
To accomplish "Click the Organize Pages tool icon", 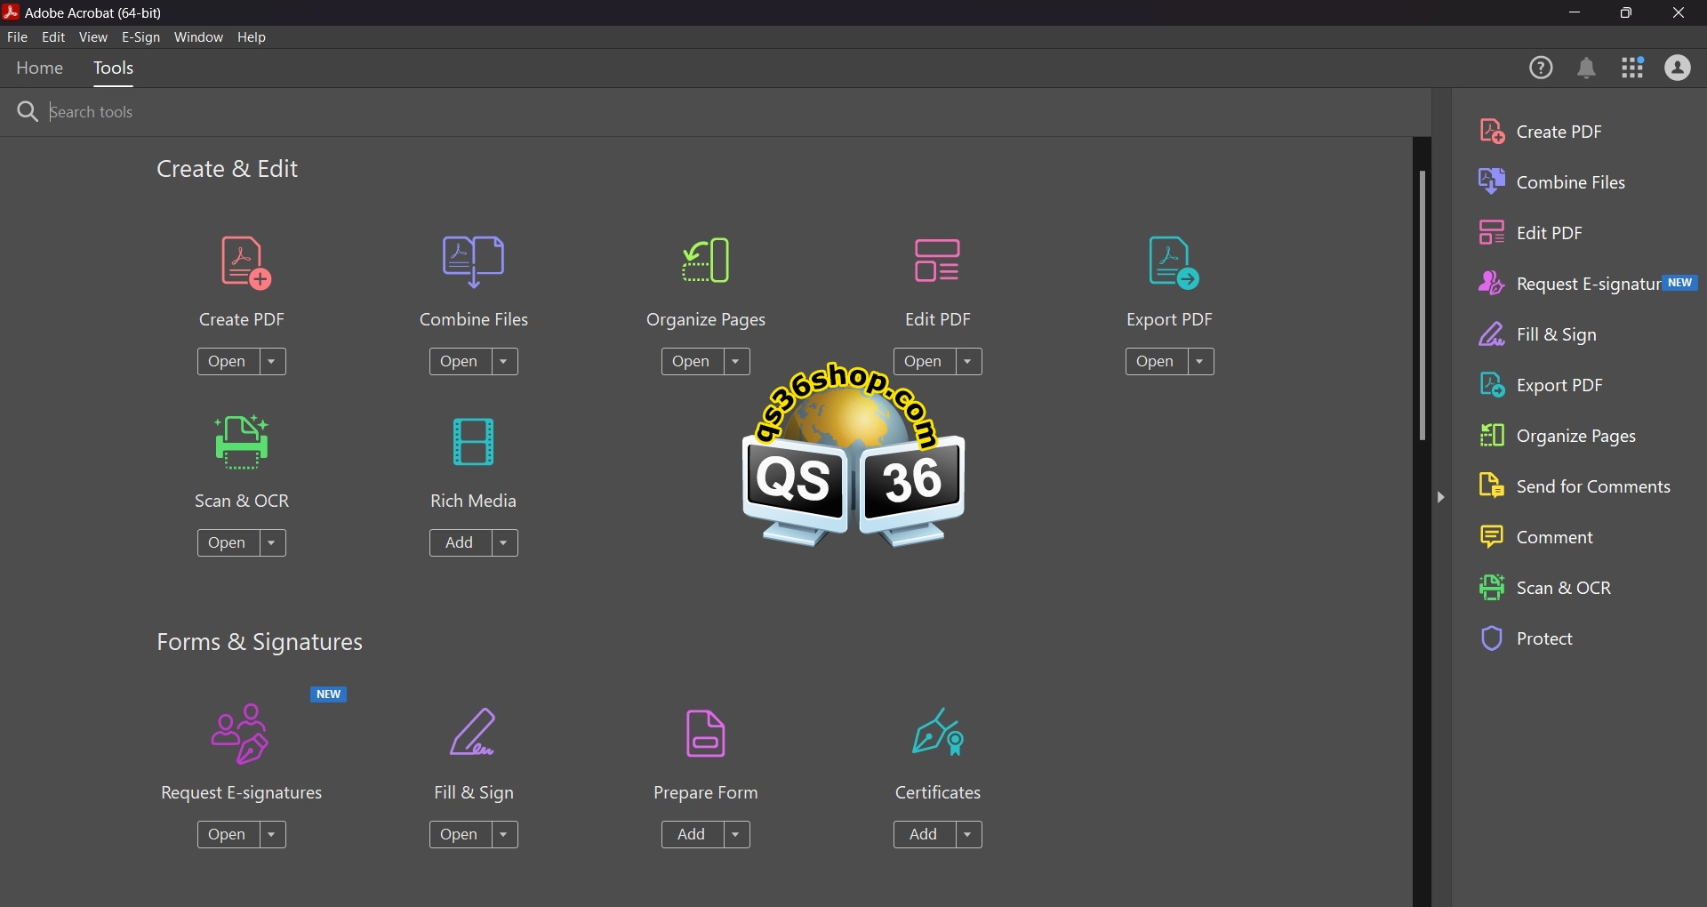I will click(706, 261).
